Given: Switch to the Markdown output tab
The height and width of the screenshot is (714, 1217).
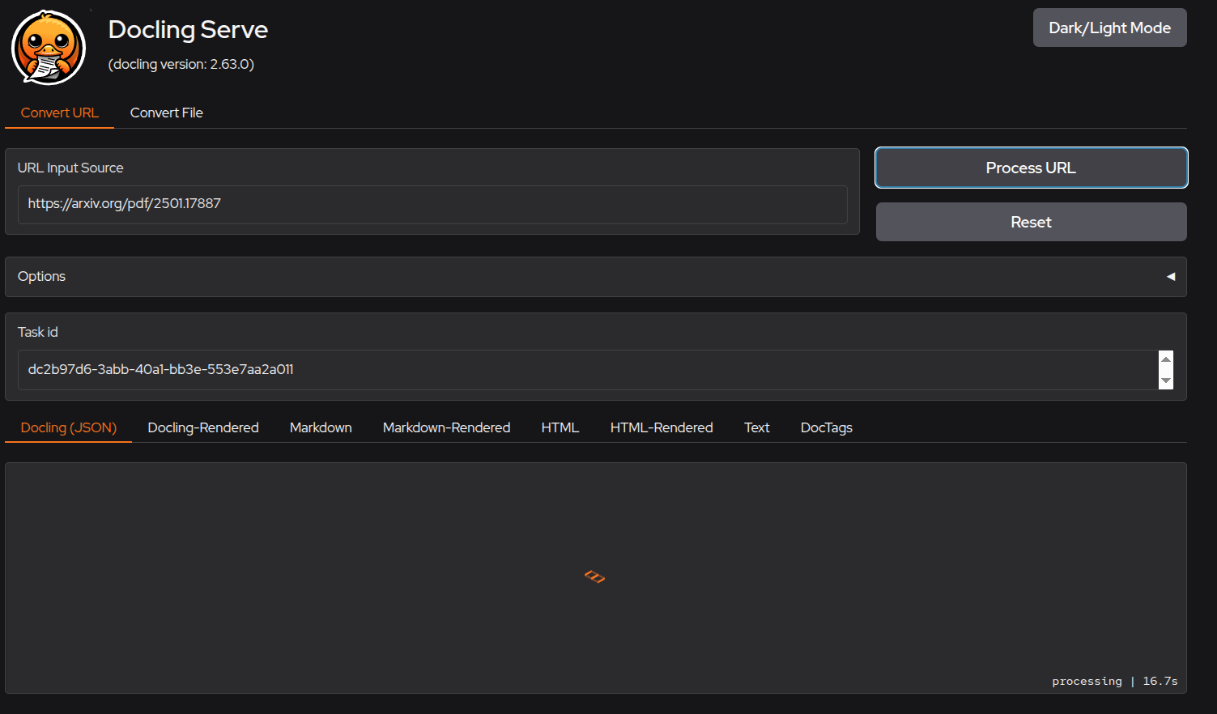Looking at the screenshot, I should 321,428.
